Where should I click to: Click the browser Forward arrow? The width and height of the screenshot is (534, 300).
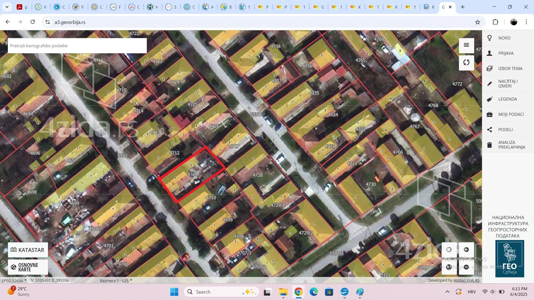pos(20,22)
